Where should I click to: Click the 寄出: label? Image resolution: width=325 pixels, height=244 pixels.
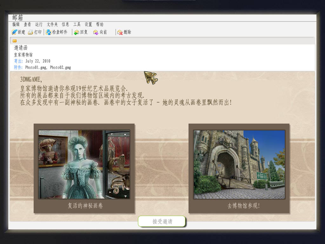pyautogui.click(x=18, y=61)
